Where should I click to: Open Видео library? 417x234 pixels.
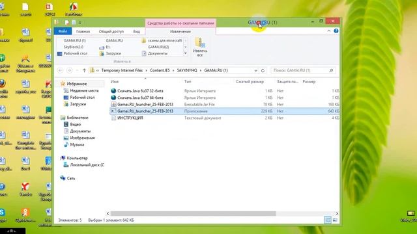(76, 124)
